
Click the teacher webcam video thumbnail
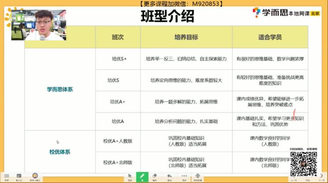(39, 25)
